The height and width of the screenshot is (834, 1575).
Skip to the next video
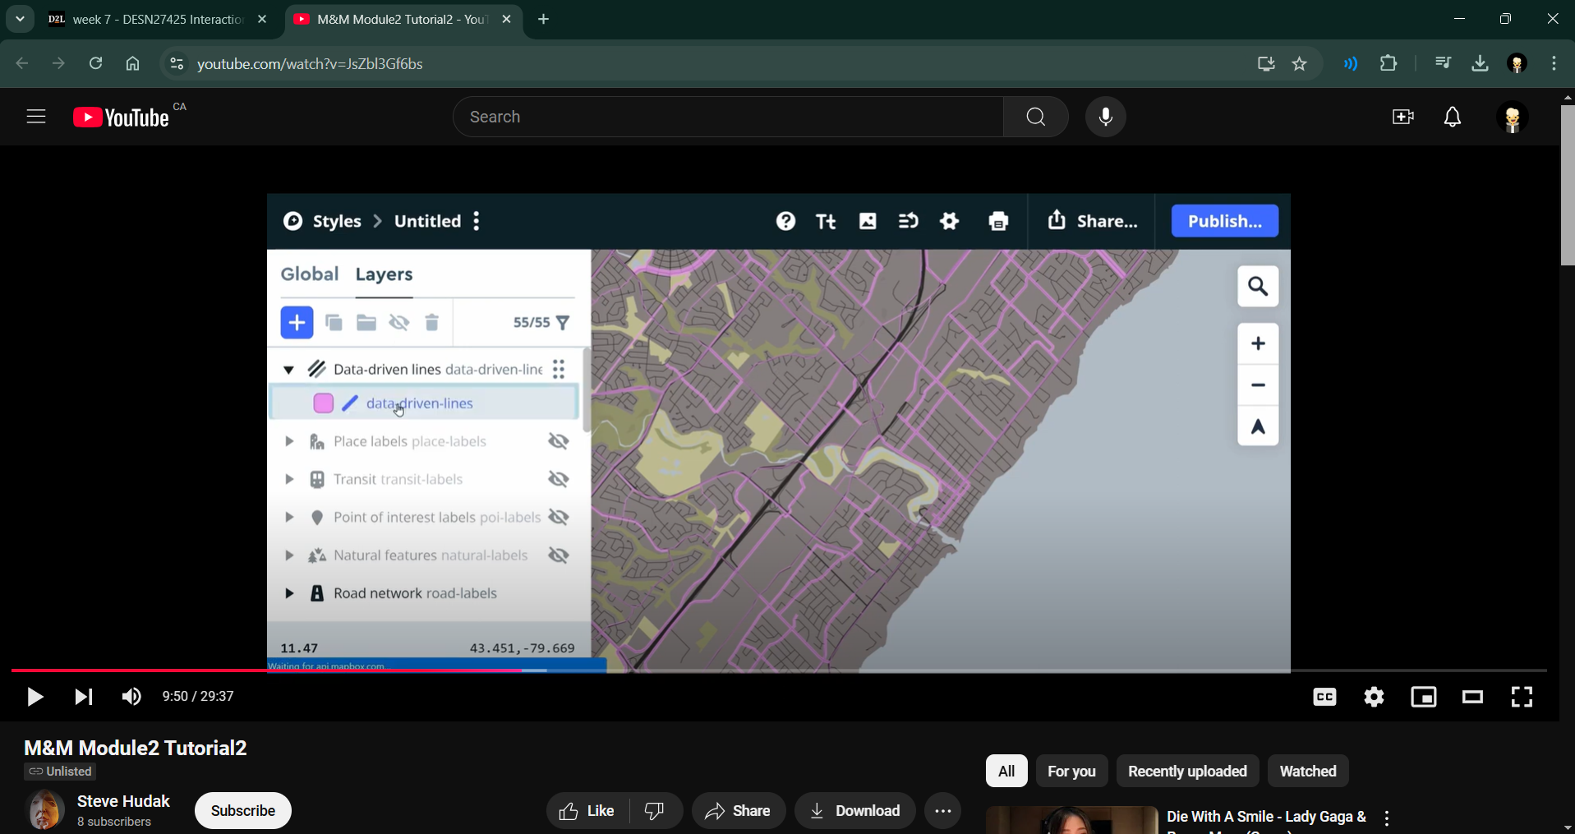coord(83,698)
